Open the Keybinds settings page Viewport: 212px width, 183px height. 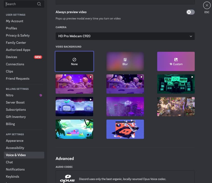(x=12, y=176)
